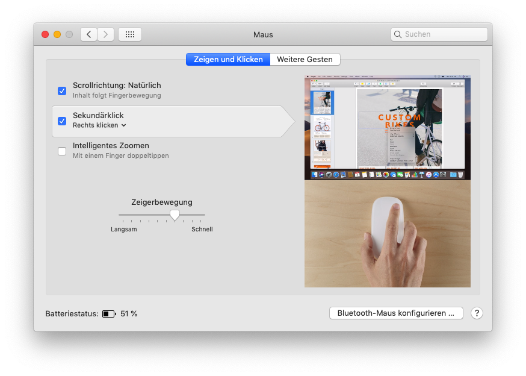Click the battery status icon
526x376 pixels.
point(109,314)
